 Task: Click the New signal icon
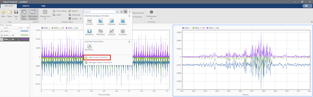[x=3, y=12]
